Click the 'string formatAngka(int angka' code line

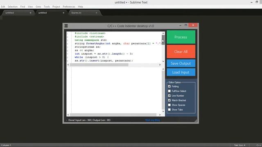(118, 44)
